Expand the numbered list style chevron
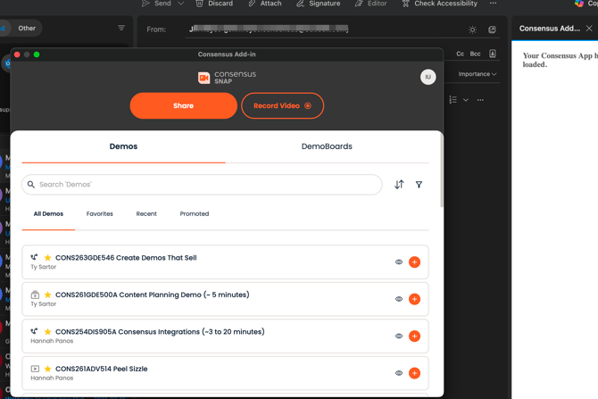This screenshot has width=598, height=399. [x=466, y=100]
